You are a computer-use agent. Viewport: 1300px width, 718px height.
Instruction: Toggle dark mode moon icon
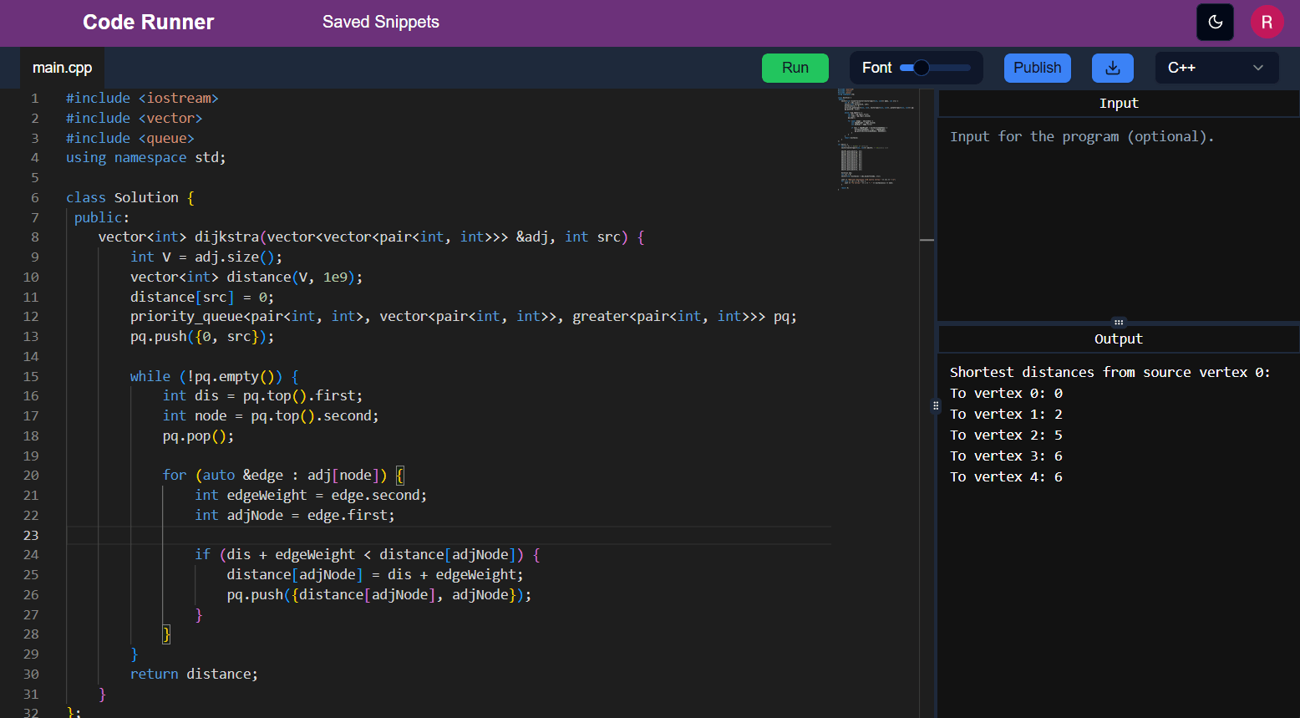[1215, 23]
